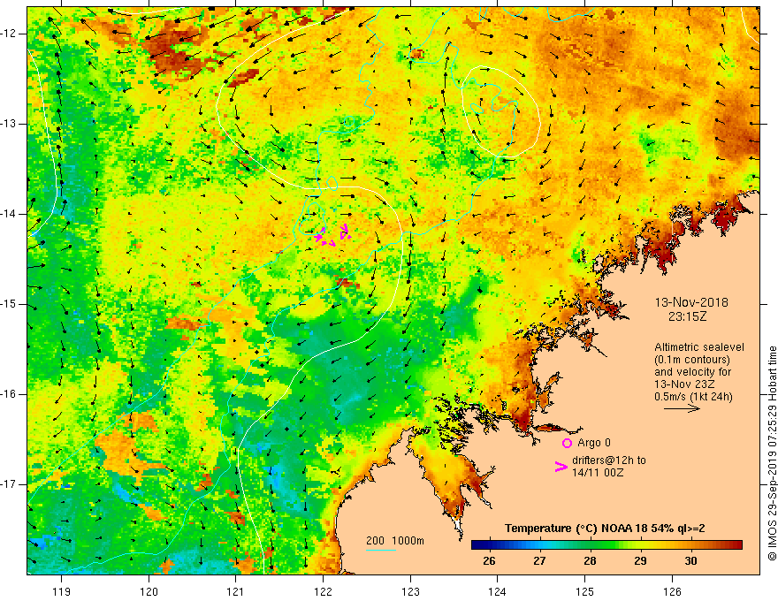Click the longitude 125 axis label
This screenshot has width=778, height=601.
click(x=585, y=591)
